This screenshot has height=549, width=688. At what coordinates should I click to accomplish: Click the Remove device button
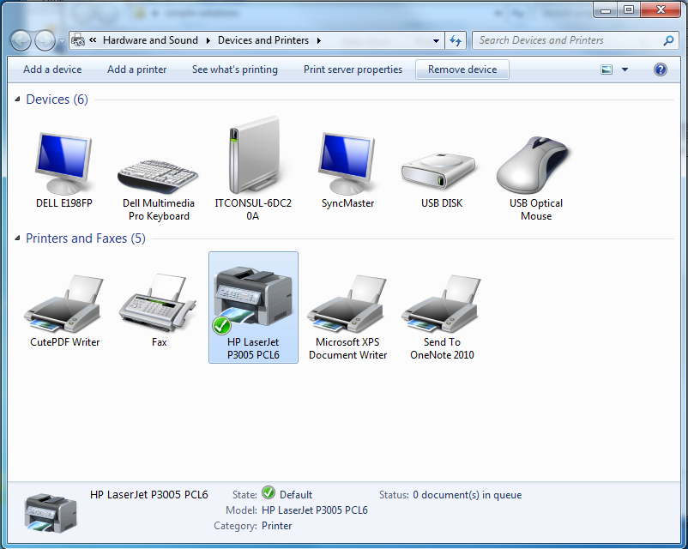pyautogui.click(x=462, y=69)
